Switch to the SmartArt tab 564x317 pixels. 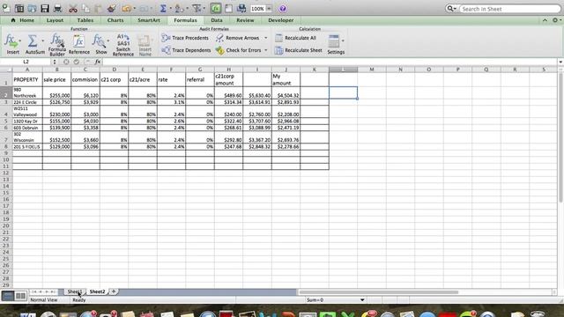tap(149, 20)
